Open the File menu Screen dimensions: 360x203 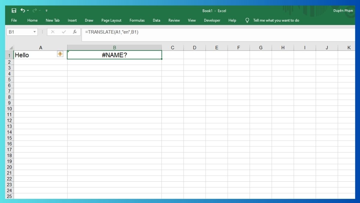point(14,20)
